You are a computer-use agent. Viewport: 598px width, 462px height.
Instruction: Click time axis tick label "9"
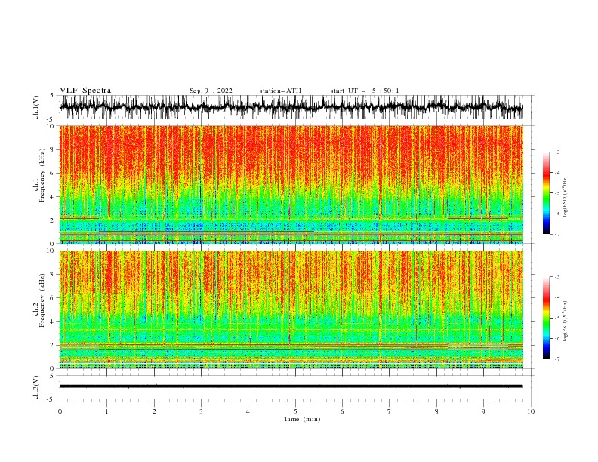[483, 411]
